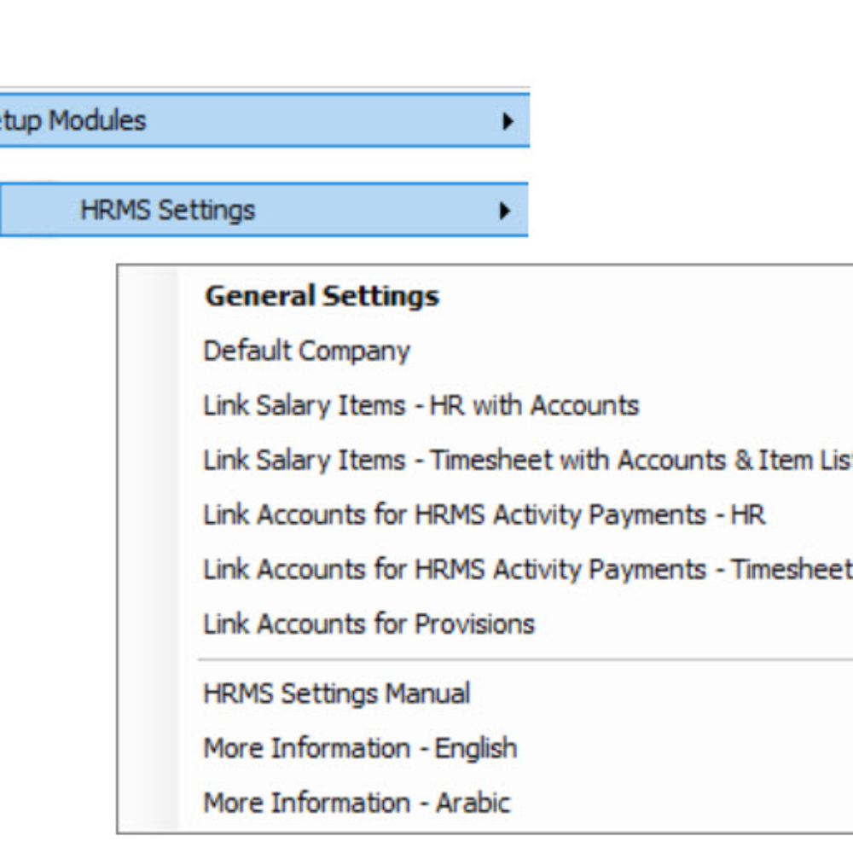Select Link Accounts for HRMS Activity Payments - HR

coord(484,514)
